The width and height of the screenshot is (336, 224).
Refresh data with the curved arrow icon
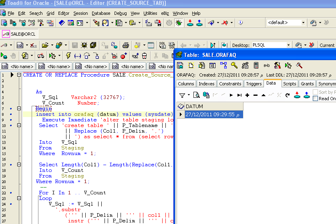[288, 95]
